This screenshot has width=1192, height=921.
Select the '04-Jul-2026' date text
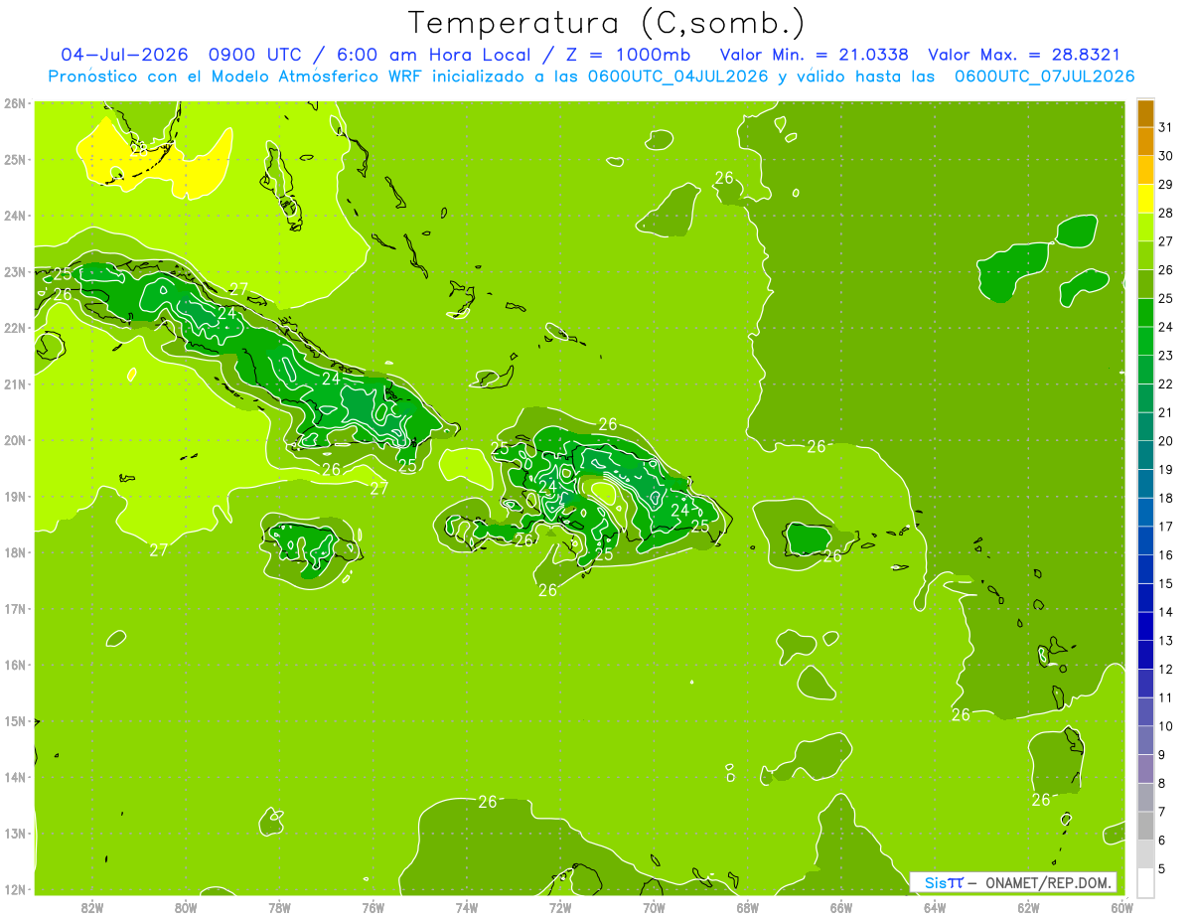(125, 55)
